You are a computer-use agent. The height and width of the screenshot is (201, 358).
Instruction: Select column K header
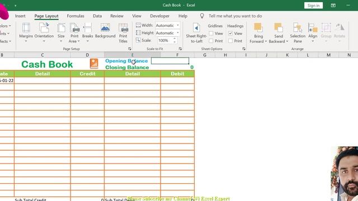click(287, 55)
